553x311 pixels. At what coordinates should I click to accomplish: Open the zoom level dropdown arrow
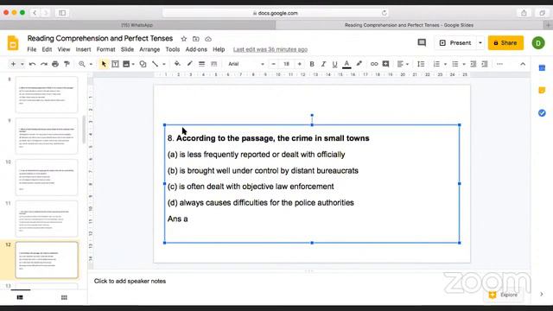coord(91,64)
